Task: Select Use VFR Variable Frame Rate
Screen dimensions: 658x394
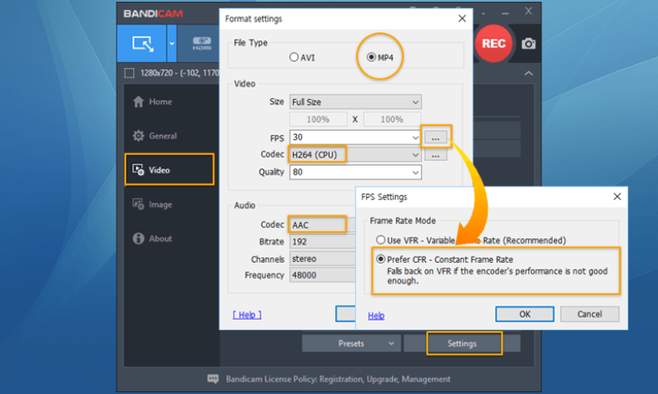Action: 470,240
